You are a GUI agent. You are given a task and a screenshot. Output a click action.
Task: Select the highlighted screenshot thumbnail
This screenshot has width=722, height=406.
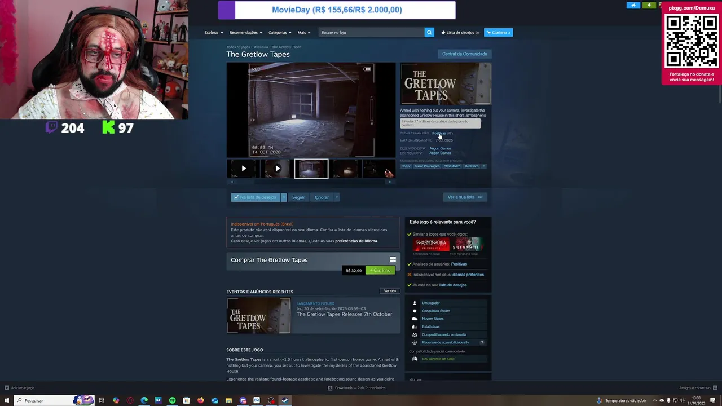coord(311,169)
